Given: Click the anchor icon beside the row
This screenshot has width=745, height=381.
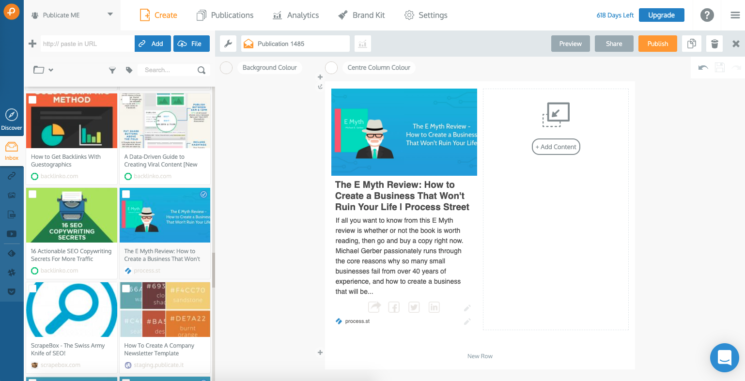Looking at the screenshot, I should click(320, 87).
